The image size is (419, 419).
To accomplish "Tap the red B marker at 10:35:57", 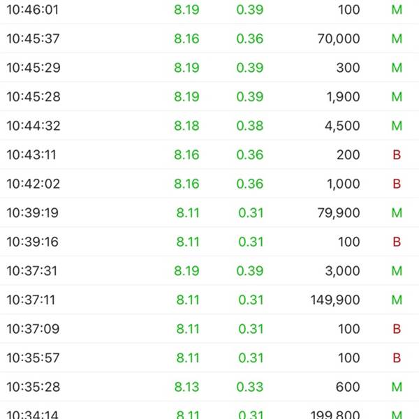I will coord(397,358).
